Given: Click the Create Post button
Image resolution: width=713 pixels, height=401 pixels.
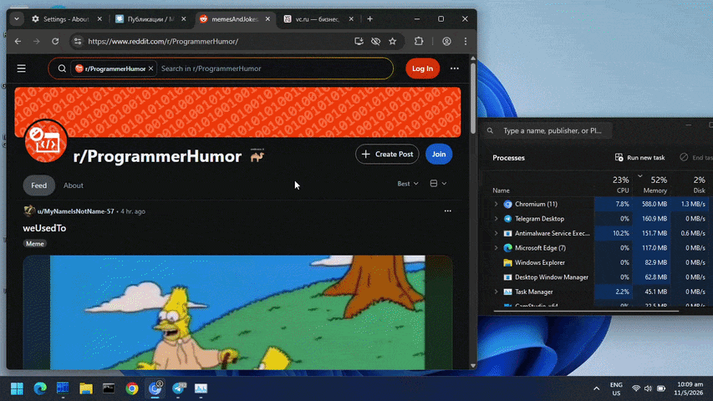Looking at the screenshot, I should 387,154.
